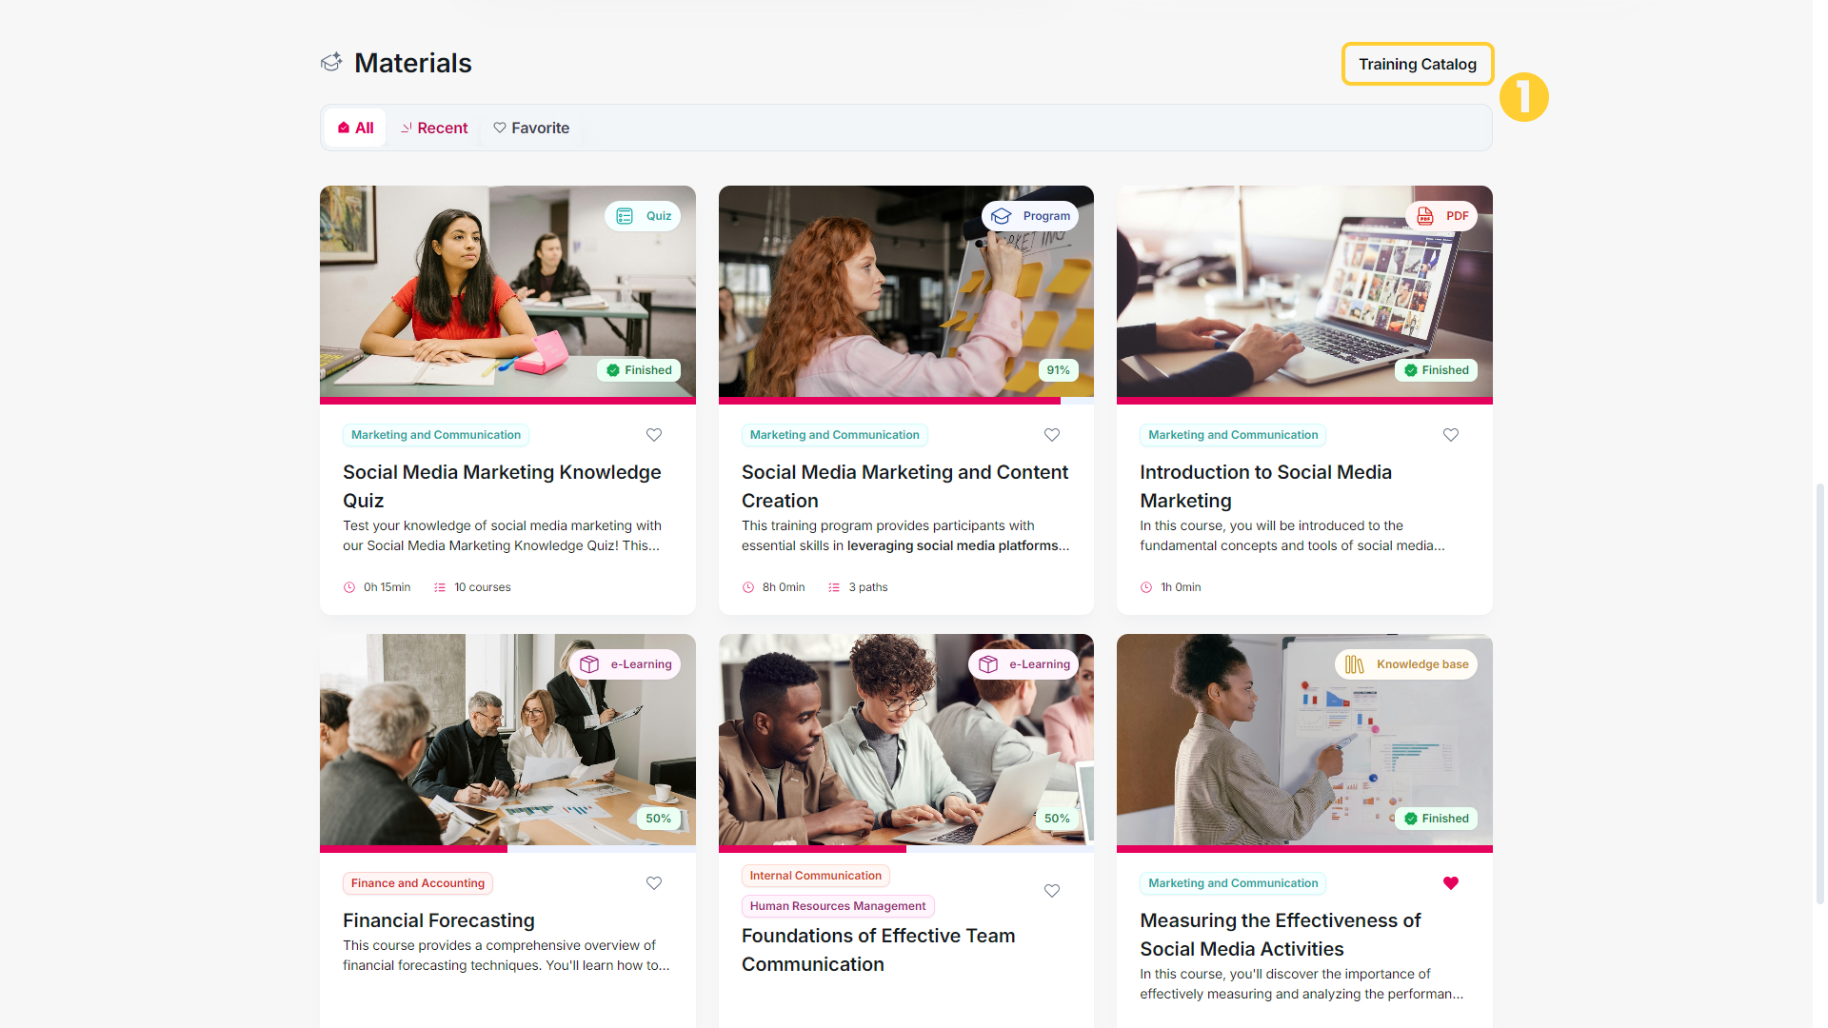Open Introduction to Social Media Marketing title

[1265, 486]
